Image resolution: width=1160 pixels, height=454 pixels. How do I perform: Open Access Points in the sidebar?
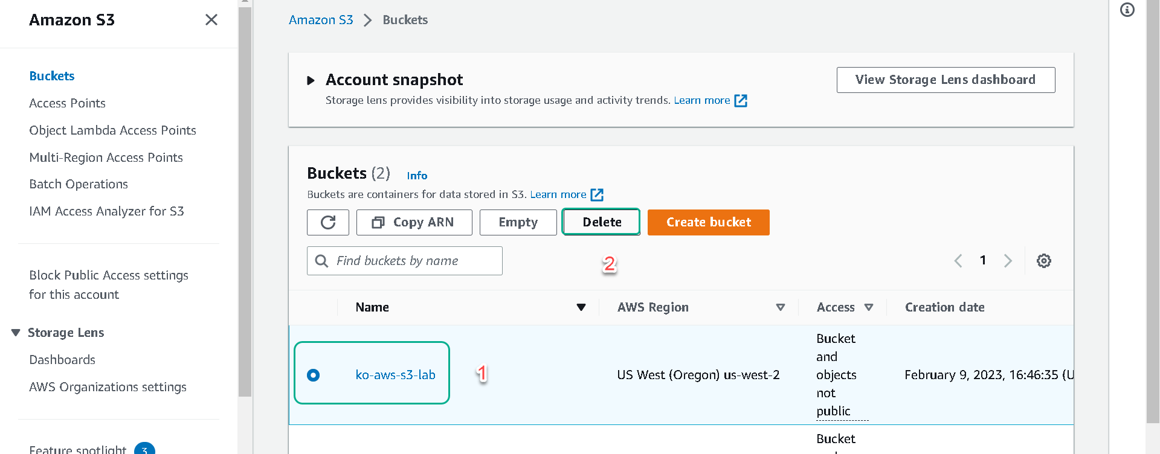pyautogui.click(x=68, y=103)
